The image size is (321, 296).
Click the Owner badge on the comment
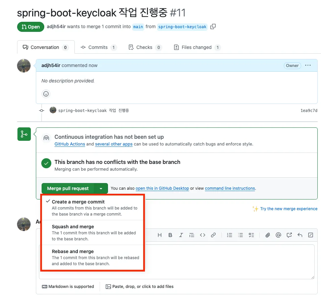[x=292, y=66]
